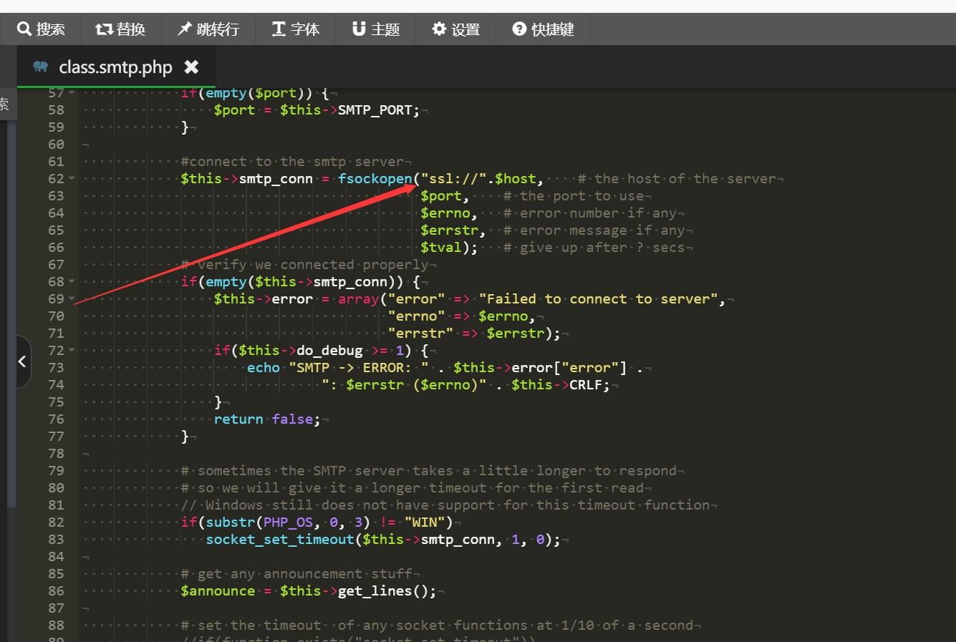
Task: Open the 主题 (theme) menu
Action: tap(376, 29)
